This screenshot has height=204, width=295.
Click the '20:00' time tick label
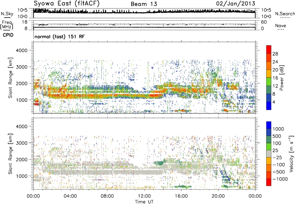click(218, 196)
